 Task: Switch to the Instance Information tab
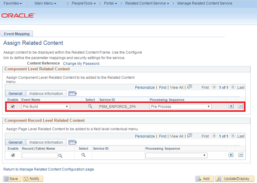[46, 93]
